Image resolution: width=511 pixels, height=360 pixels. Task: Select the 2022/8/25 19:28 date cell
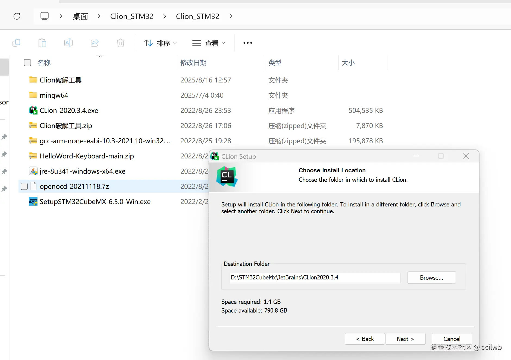point(206,141)
